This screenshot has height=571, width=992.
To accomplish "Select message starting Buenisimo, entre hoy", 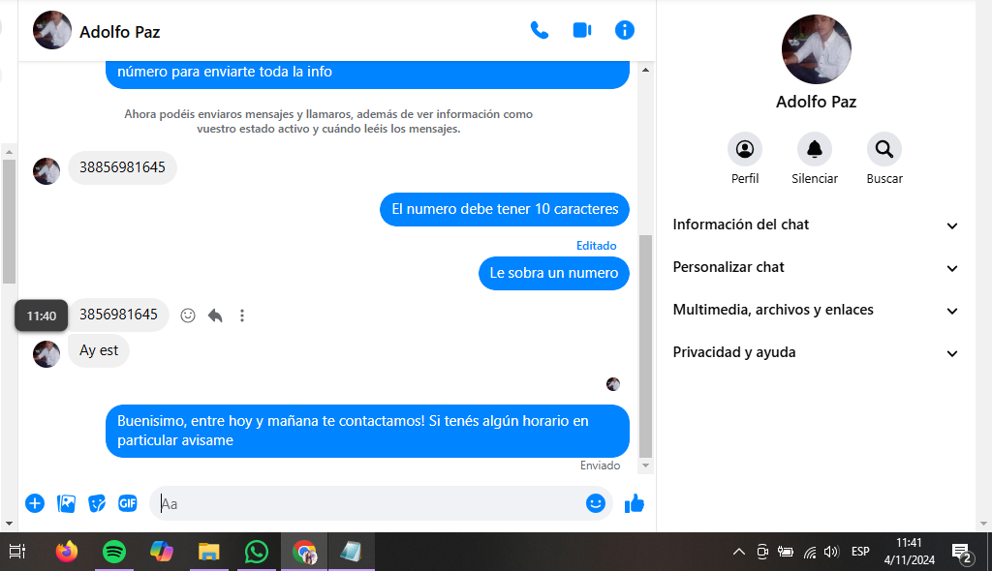I will (367, 431).
